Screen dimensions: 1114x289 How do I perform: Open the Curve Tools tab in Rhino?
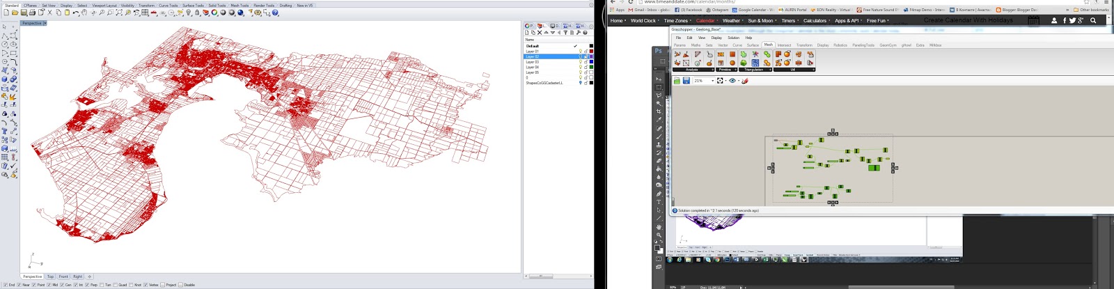click(x=168, y=5)
